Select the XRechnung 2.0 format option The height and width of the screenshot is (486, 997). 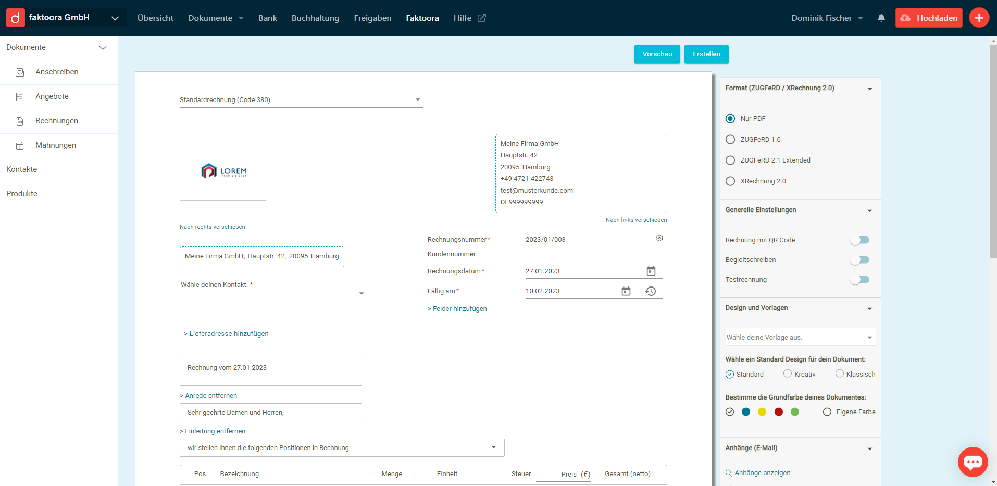(x=730, y=181)
